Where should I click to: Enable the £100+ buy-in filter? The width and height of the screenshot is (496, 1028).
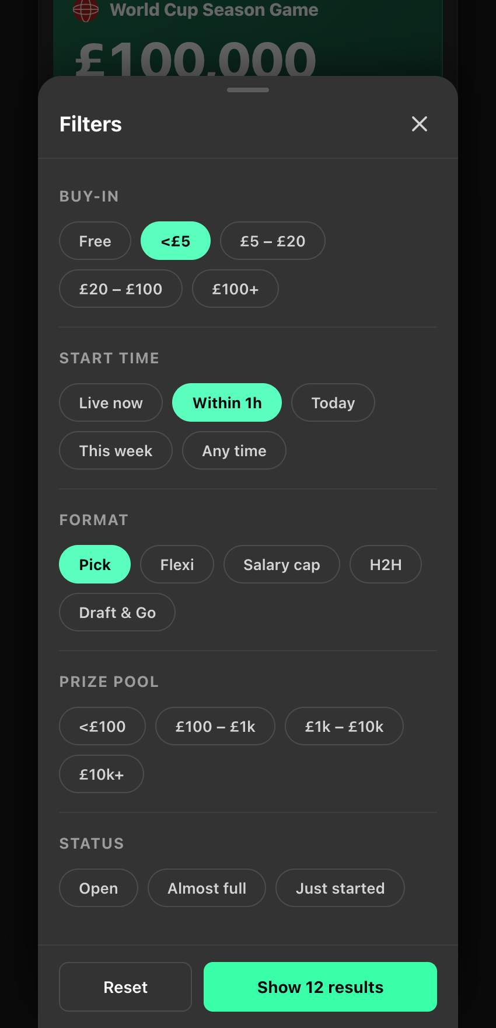click(x=235, y=289)
